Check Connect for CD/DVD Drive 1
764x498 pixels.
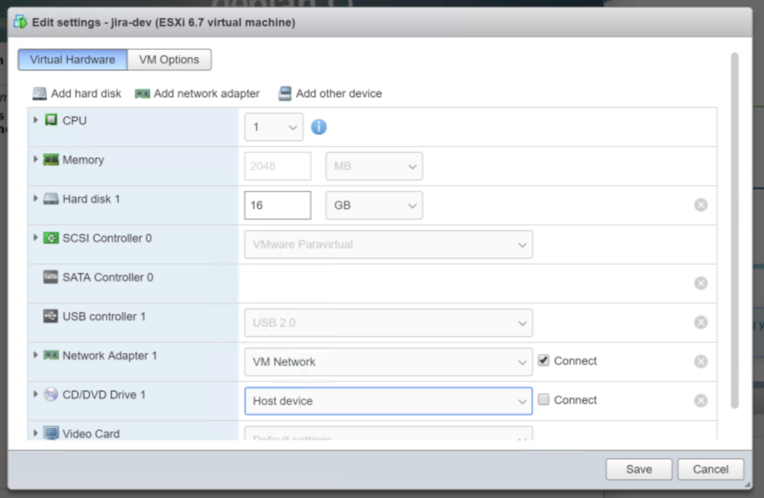click(x=543, y=400)
